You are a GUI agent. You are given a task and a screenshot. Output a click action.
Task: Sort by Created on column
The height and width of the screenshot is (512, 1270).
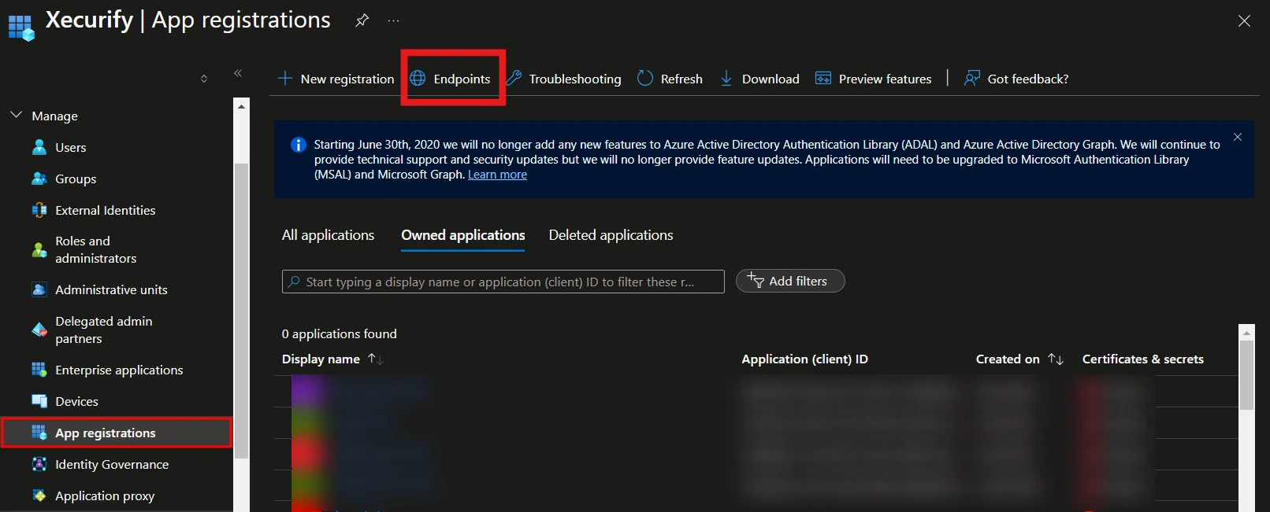tap(1019, 359)
